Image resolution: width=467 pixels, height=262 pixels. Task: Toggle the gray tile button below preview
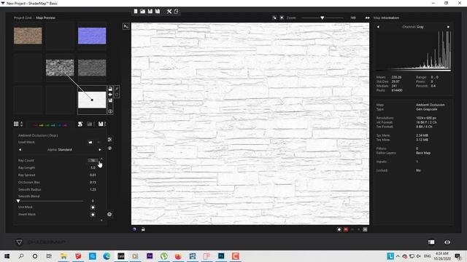[x=365, y=230]
